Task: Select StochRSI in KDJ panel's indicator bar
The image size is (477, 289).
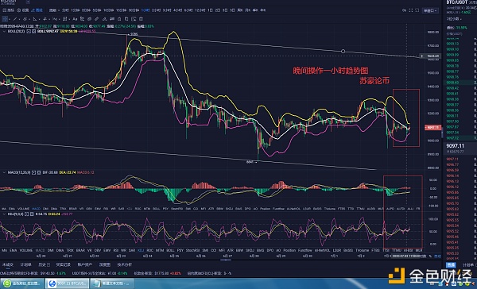Action: (x=194, y=250)
